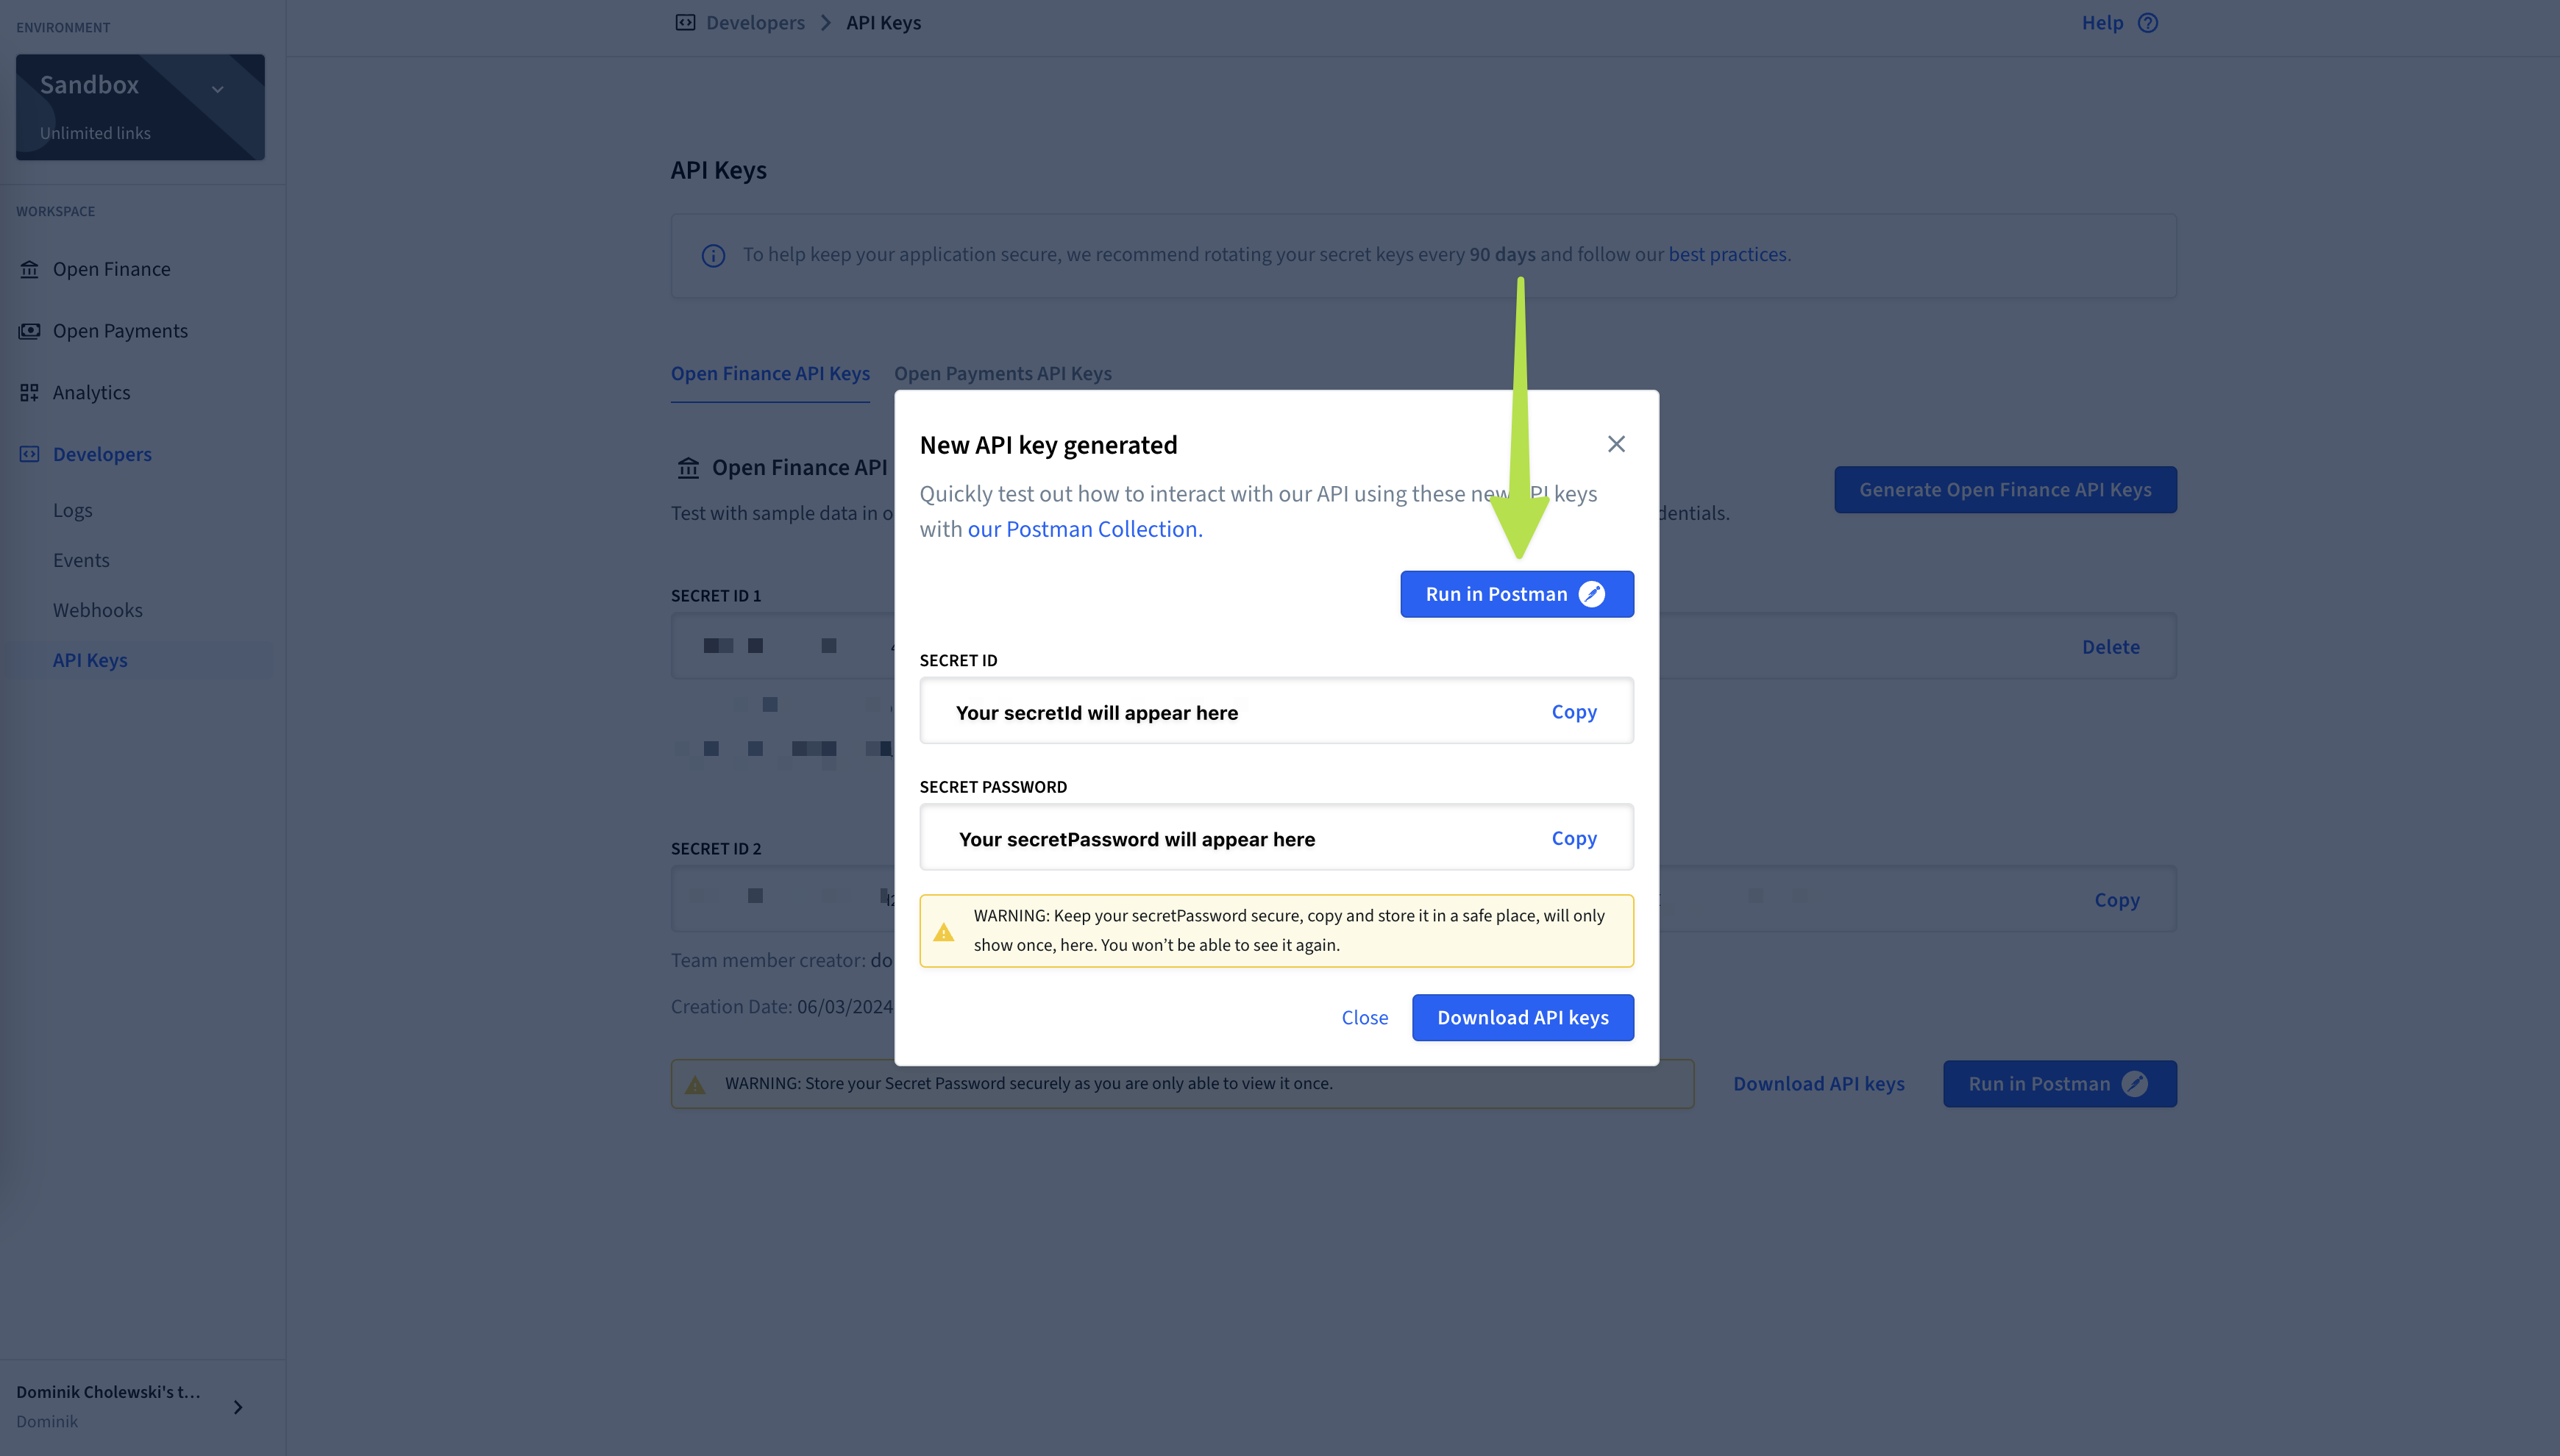2560x1456 pixels.
Task: Click the SECRET ID 1 label
Action: [717, 596]
